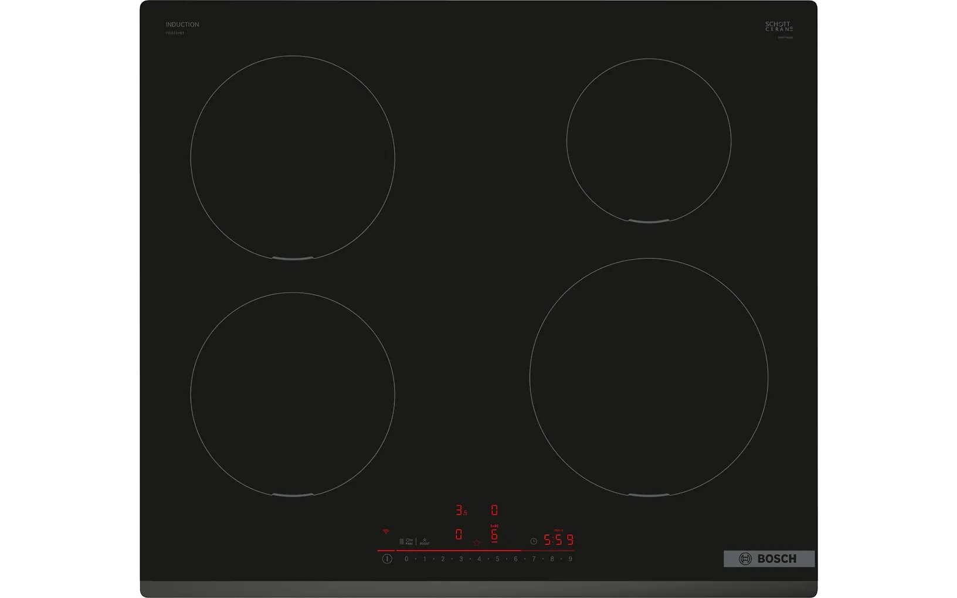The width and height of the screenshot is (957, 598).
Task: Tap the large front-right cooking zone ring
Action: [x=649, y=378]
